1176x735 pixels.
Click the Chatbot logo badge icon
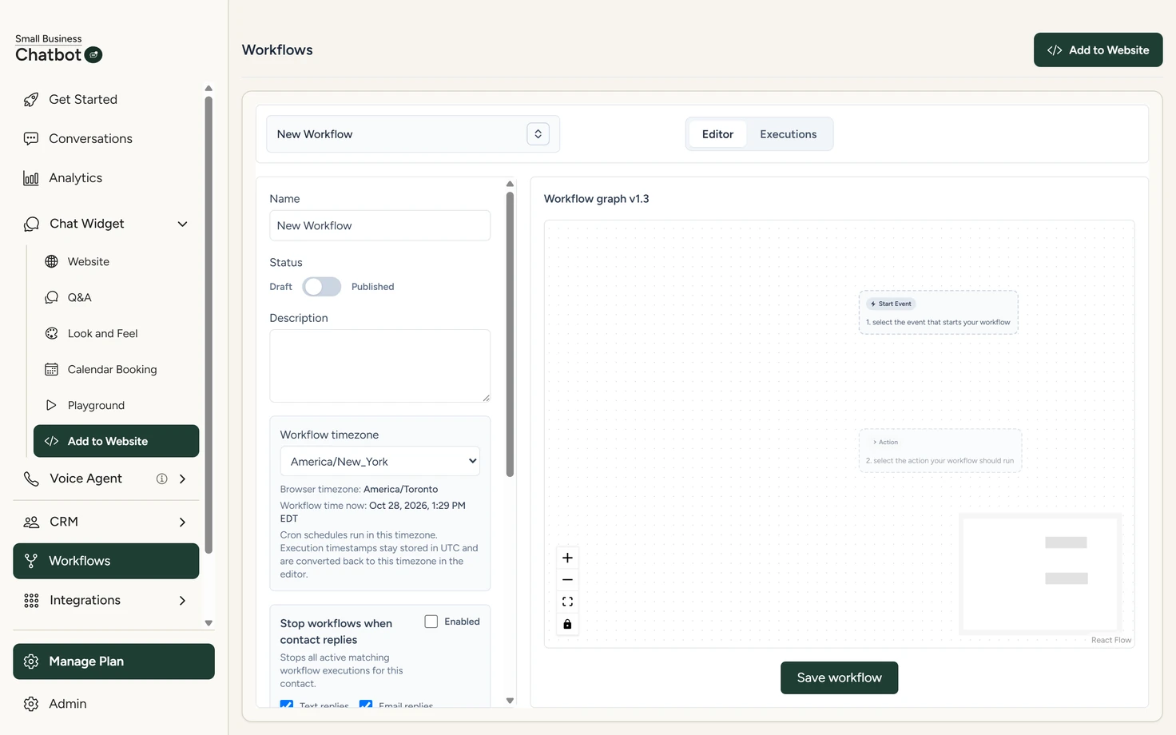click(93, 55)
